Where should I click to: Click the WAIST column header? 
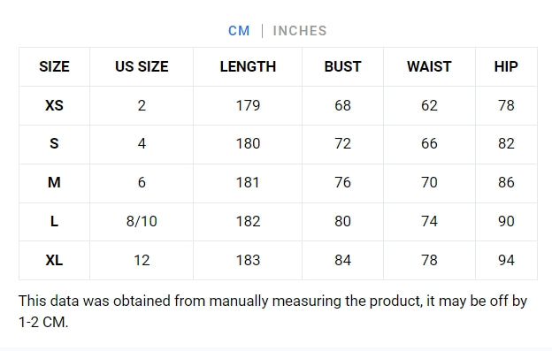[x=429, y=67]
